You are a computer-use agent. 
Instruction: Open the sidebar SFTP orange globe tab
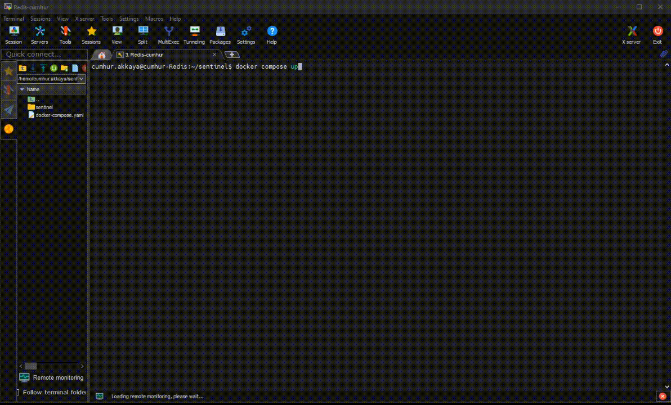8,129
